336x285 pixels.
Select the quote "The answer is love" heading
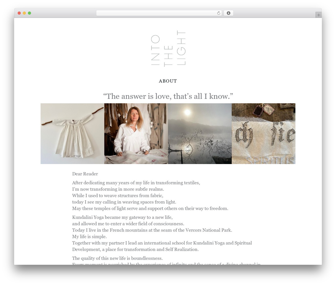(168, 96)
